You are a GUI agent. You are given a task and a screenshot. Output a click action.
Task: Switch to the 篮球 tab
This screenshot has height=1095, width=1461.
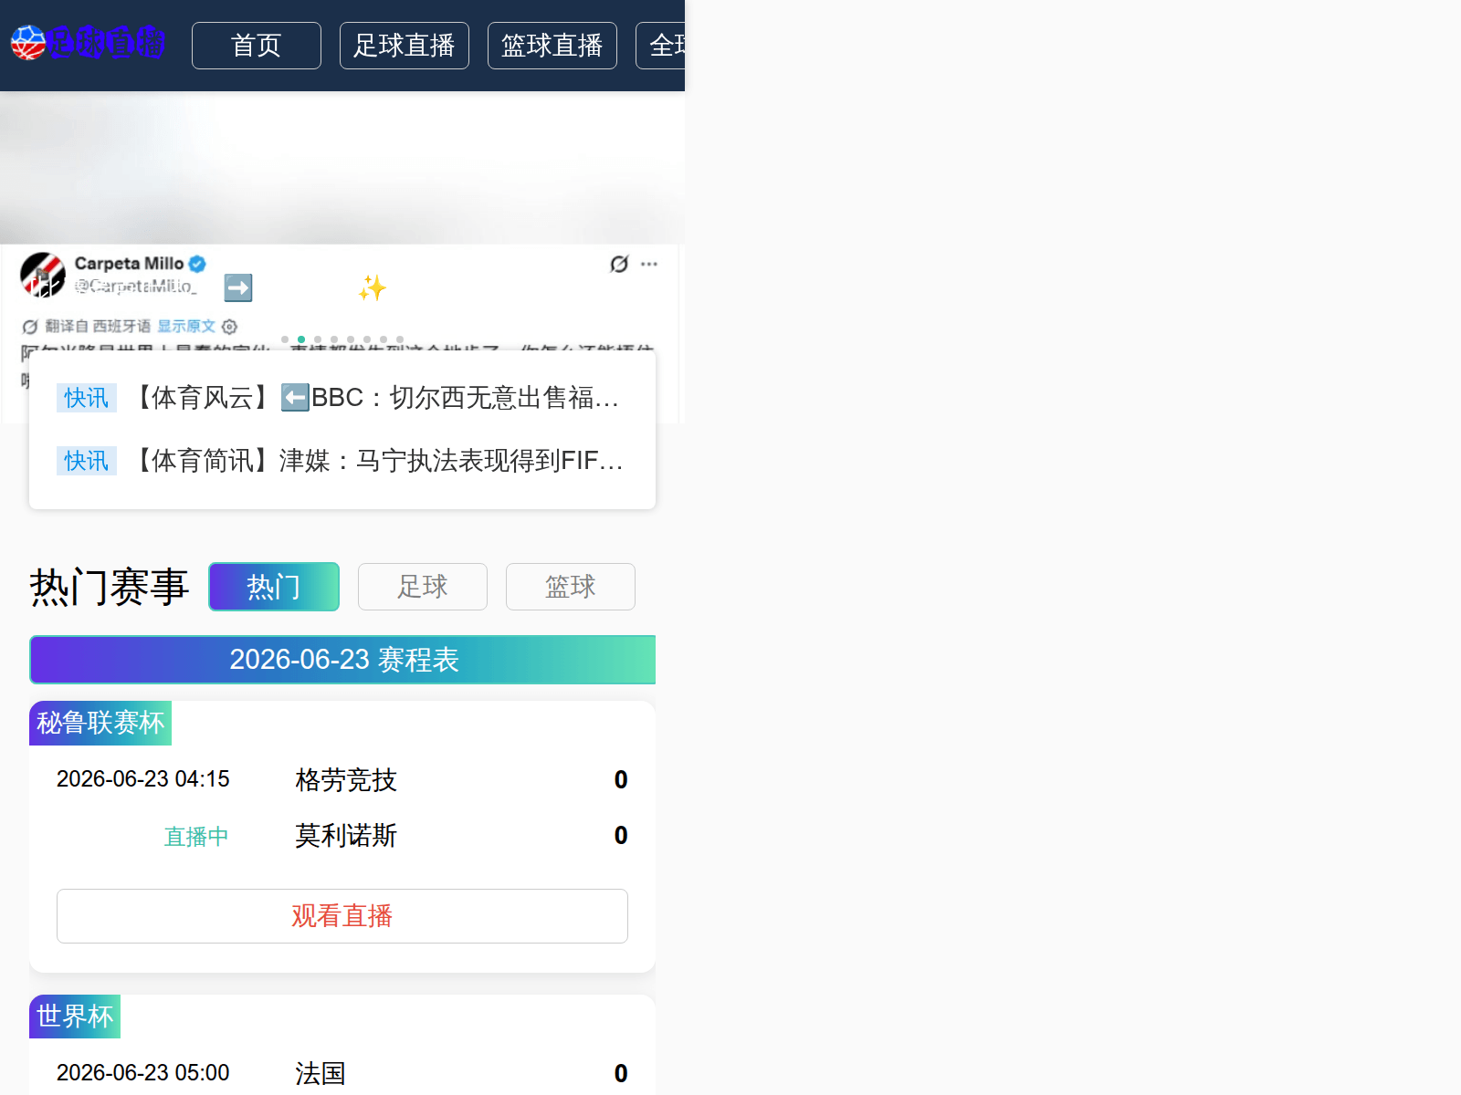571,587
